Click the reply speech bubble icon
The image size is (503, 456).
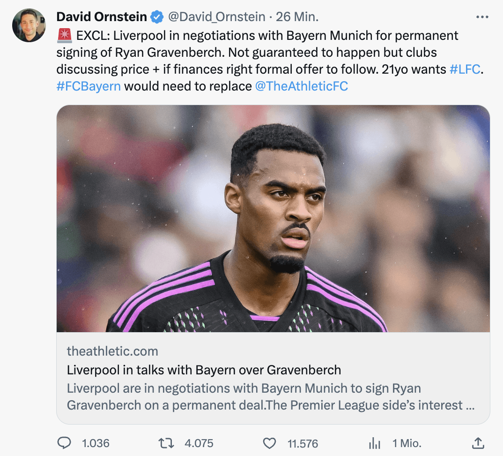(64, 443)
